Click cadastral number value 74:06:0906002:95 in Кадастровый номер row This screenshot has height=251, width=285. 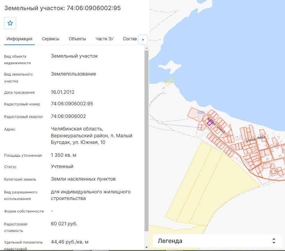72,104
